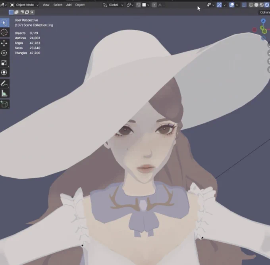The width and height of the screenshot is (270, 265).
Task: Open the editor type dropdown
Action: pyautogui.click(x=4, y=5)
